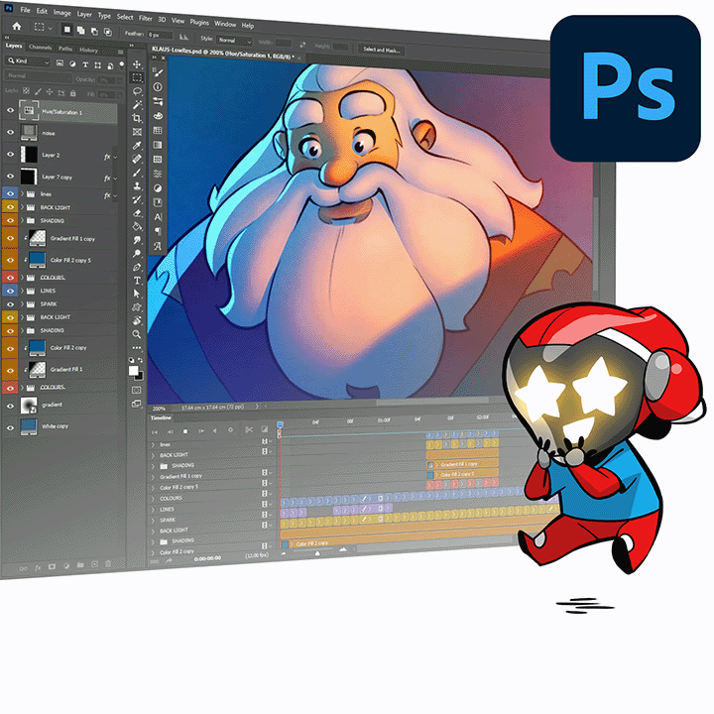Select the Eyedropper tool
The width and height of the screenshot is (714, 714).
137,145
